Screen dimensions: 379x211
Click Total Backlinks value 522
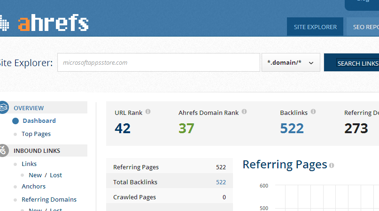tap(221, 182)
